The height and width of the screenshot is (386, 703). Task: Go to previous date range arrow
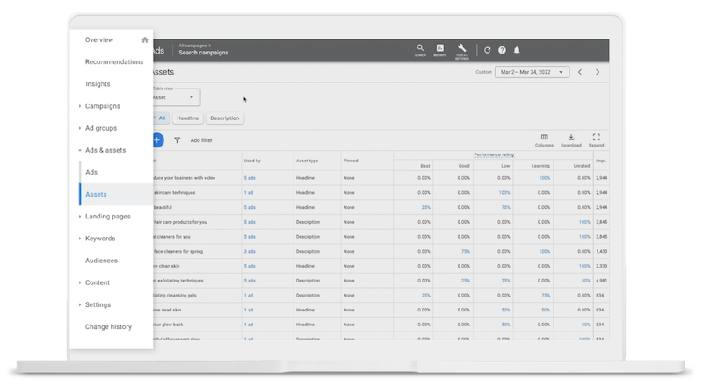tap(580, 72)
